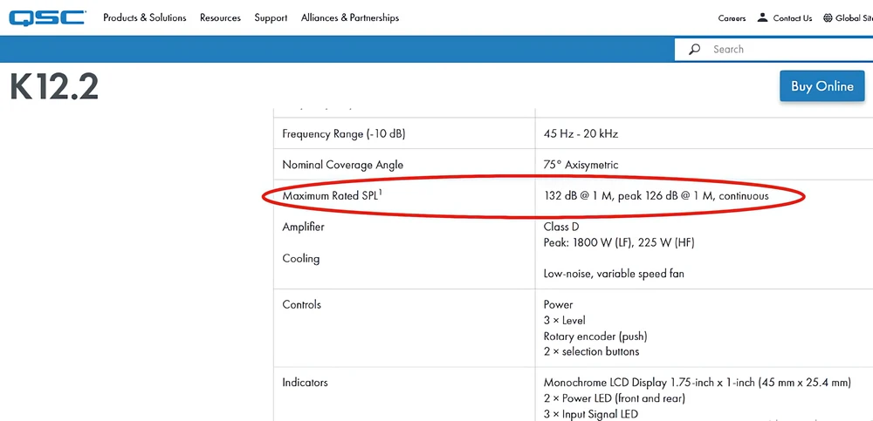Select the Frequency Range (-10 dB) label

click(343, 134)
